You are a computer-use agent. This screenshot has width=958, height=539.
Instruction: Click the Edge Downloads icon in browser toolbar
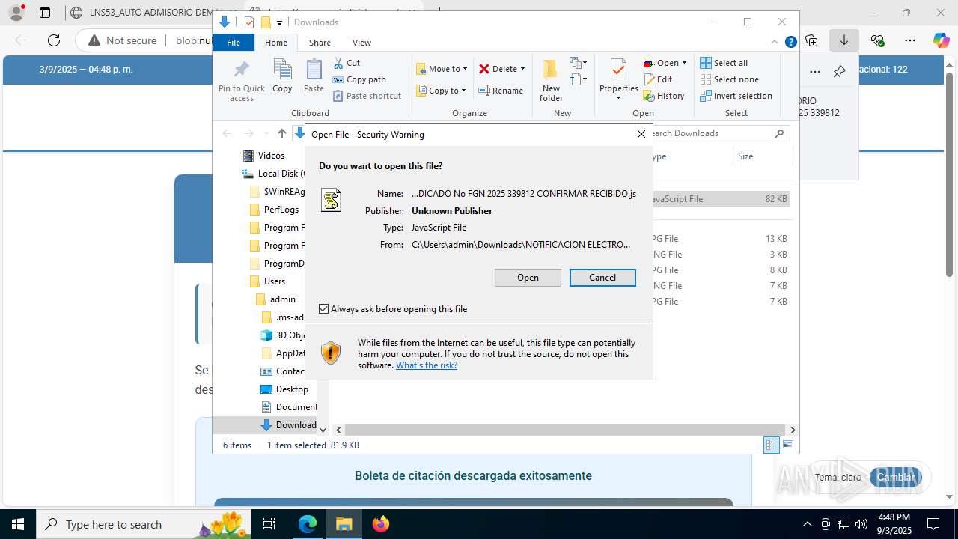844,40
